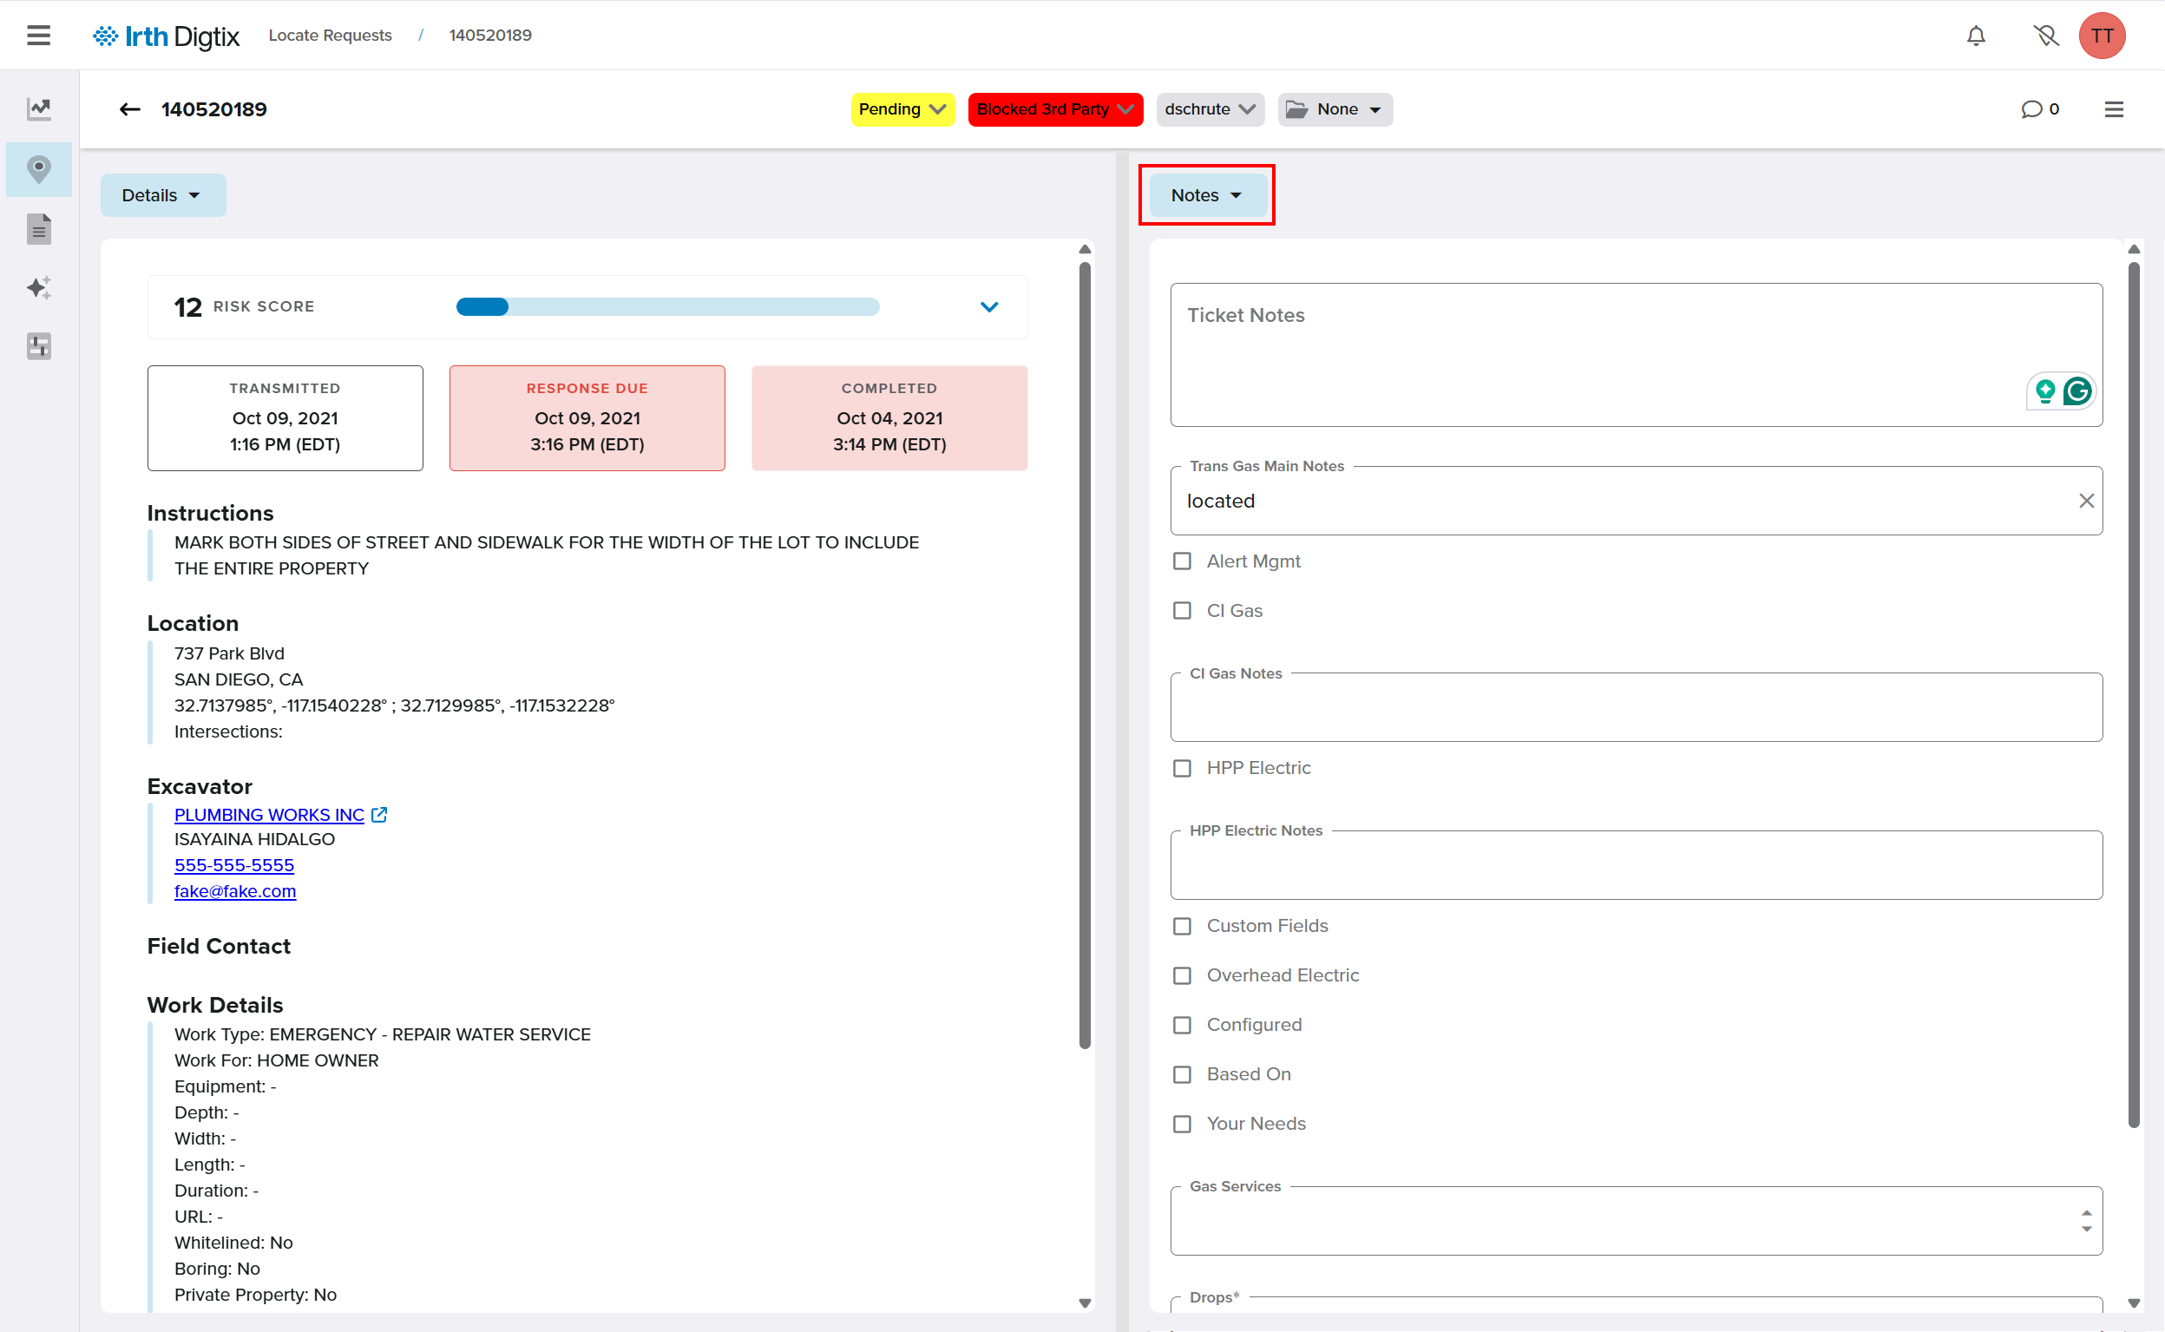Open the analytics chart sidebar icon
2165x1332 pixels.
[39, 109]
